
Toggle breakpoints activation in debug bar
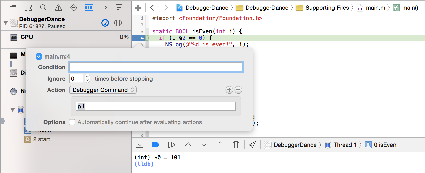click(156, 145)
